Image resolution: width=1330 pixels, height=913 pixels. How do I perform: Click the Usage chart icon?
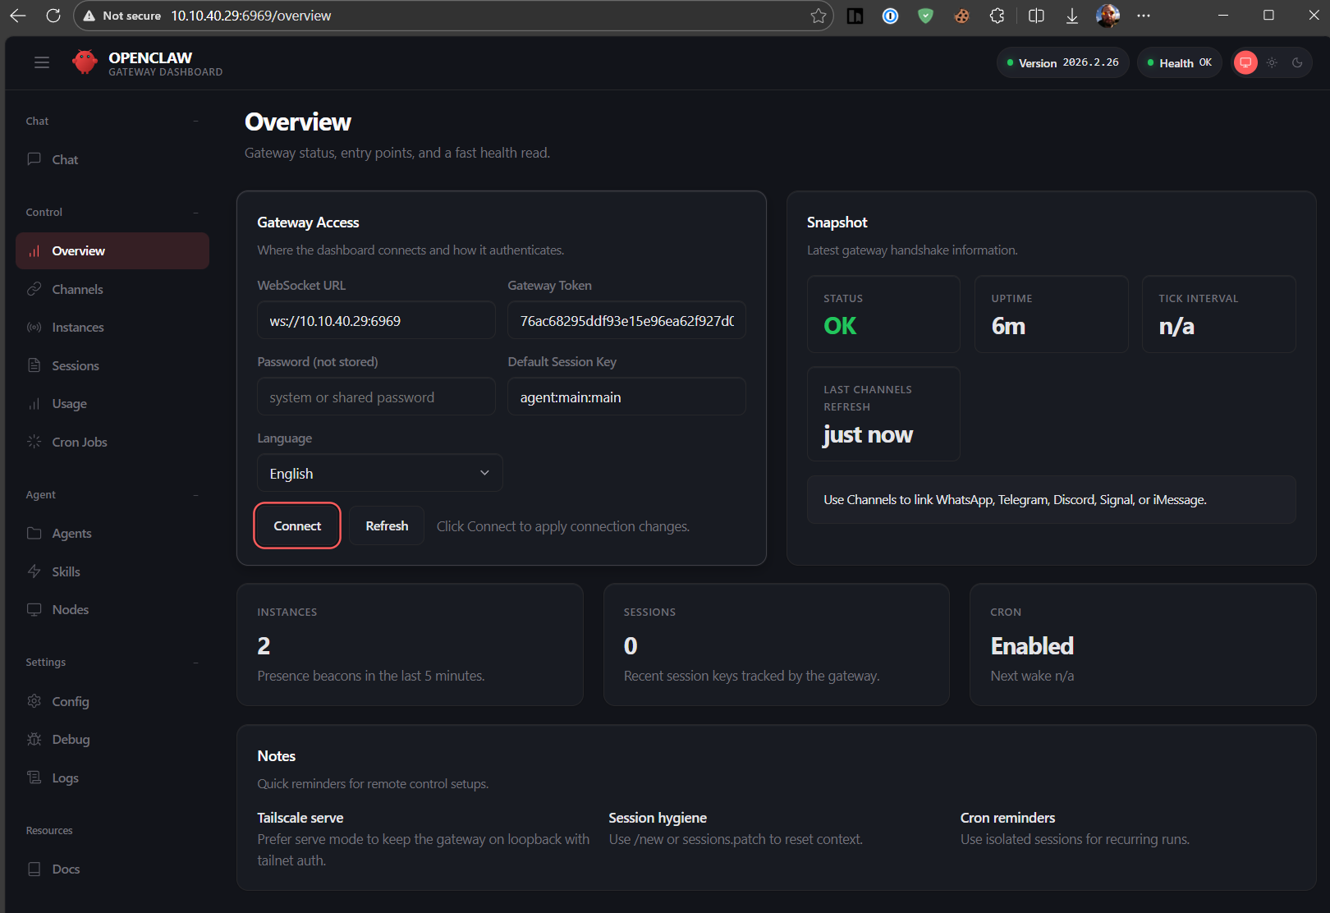[34, 404]
